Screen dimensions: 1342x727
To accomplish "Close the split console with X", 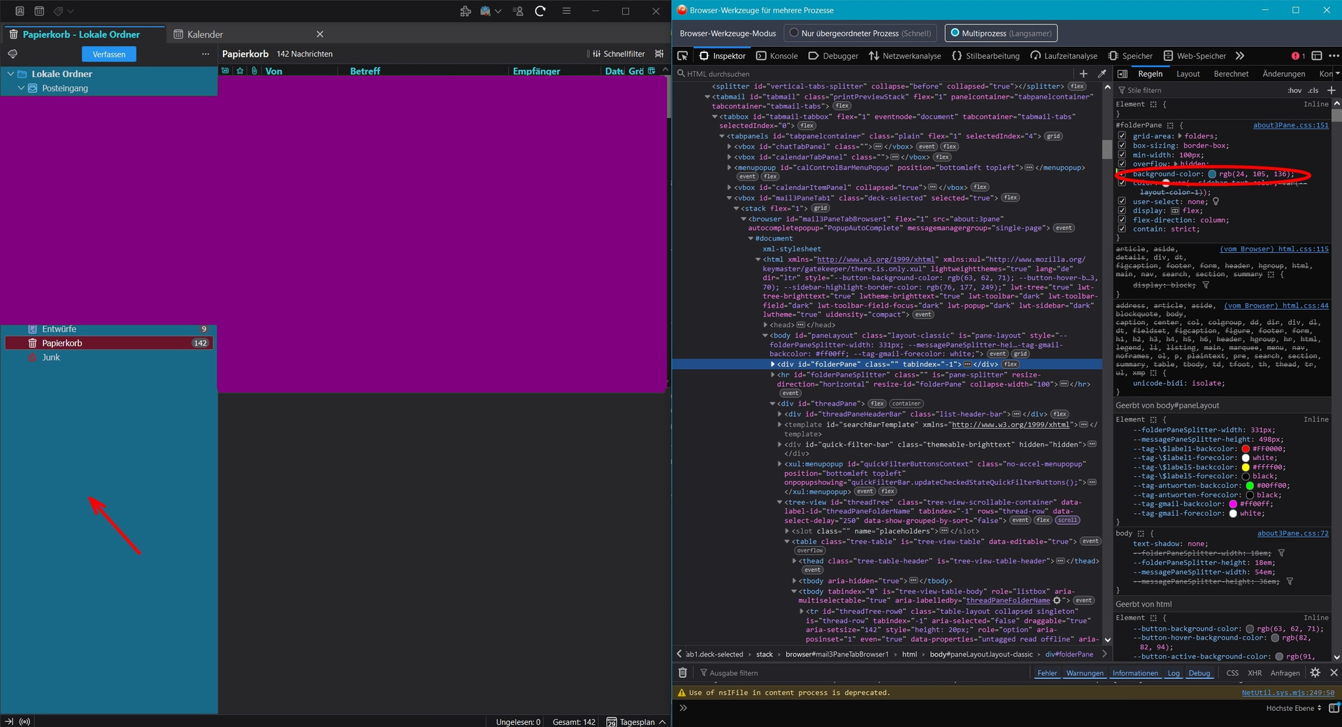I will tap(1334, 672).
